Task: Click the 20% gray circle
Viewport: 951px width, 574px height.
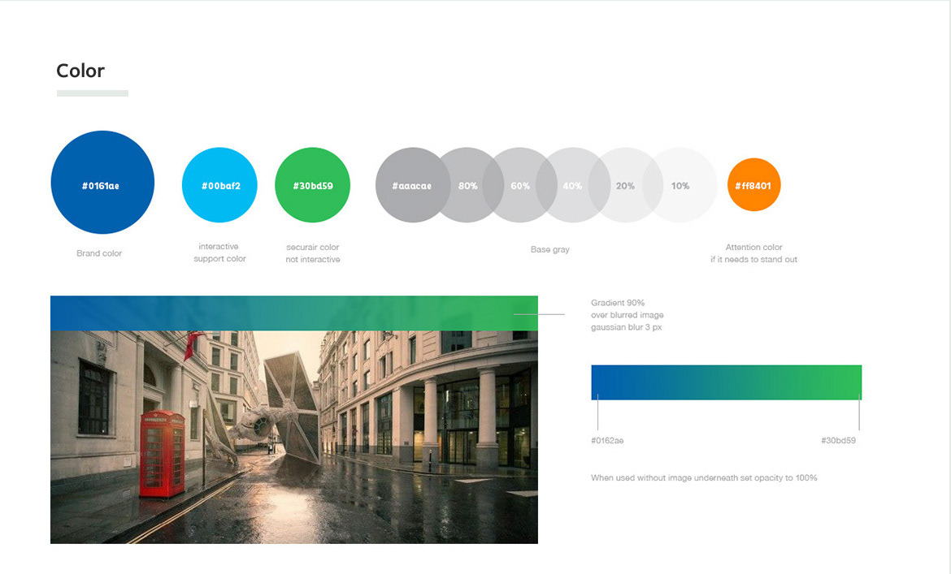Action: 626,184
